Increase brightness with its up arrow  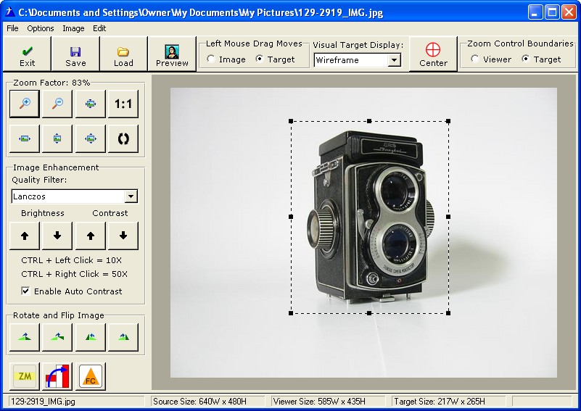click(25, 236)
